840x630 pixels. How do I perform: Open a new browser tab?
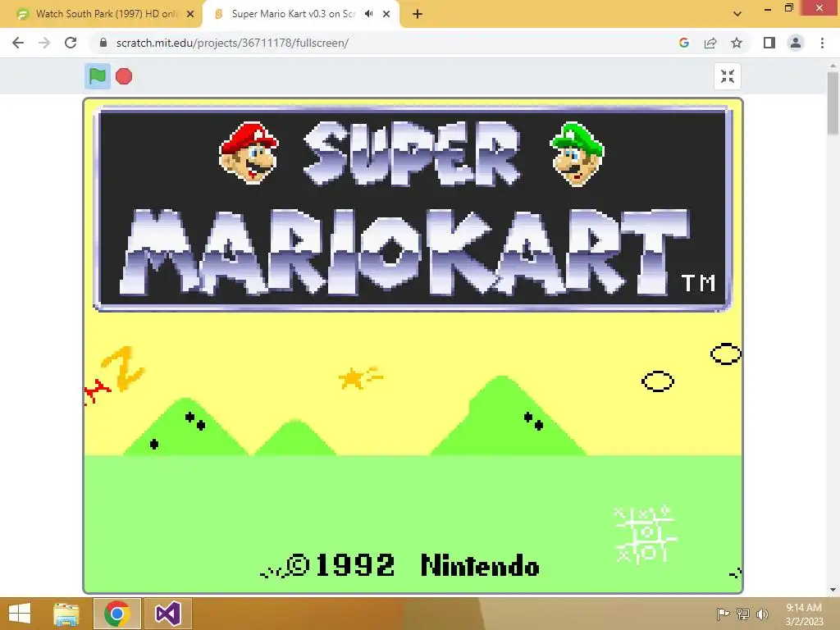tap(418, 15)
